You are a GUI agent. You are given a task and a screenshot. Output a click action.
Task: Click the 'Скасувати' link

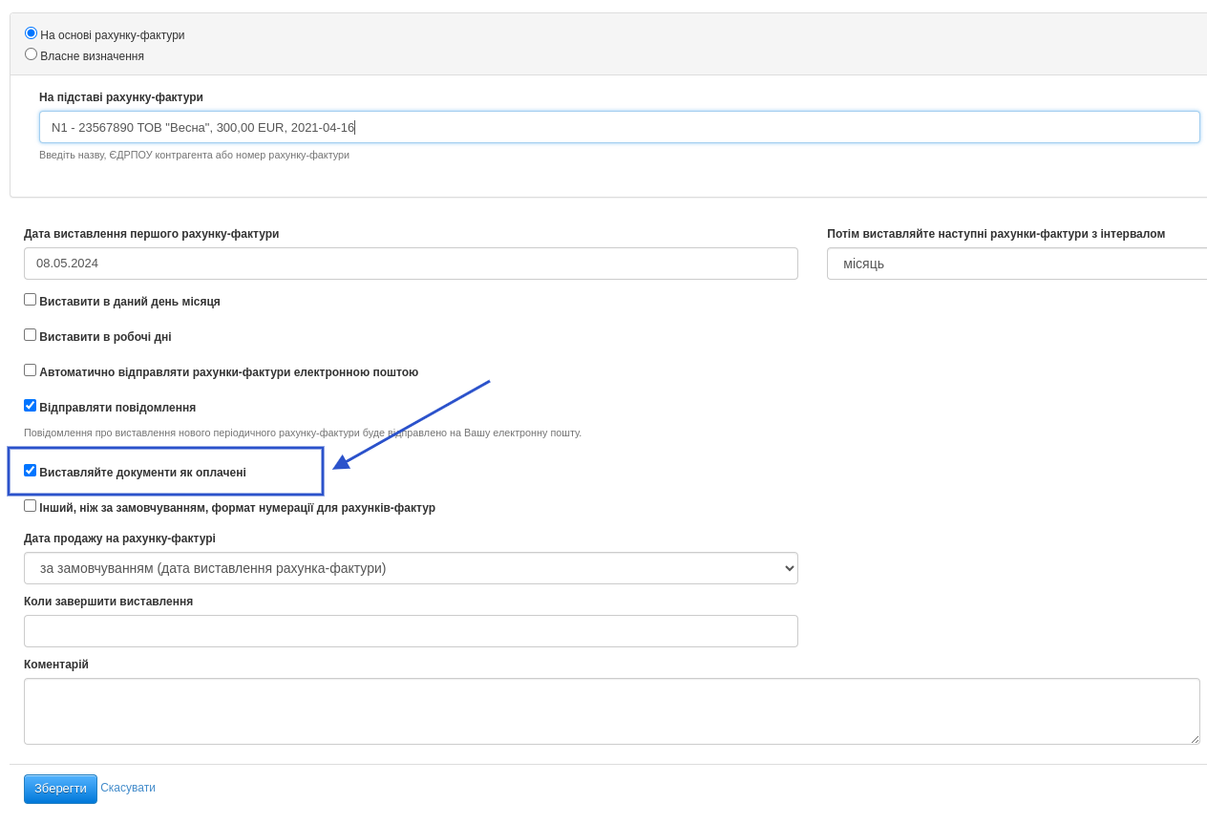128,788
